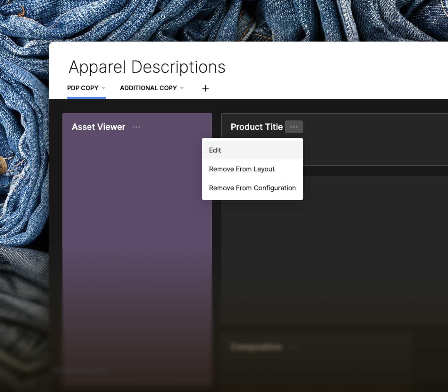Select Remove From Configuration menu entry
Viewport: 448px width, 392px height.
(252, 188)
